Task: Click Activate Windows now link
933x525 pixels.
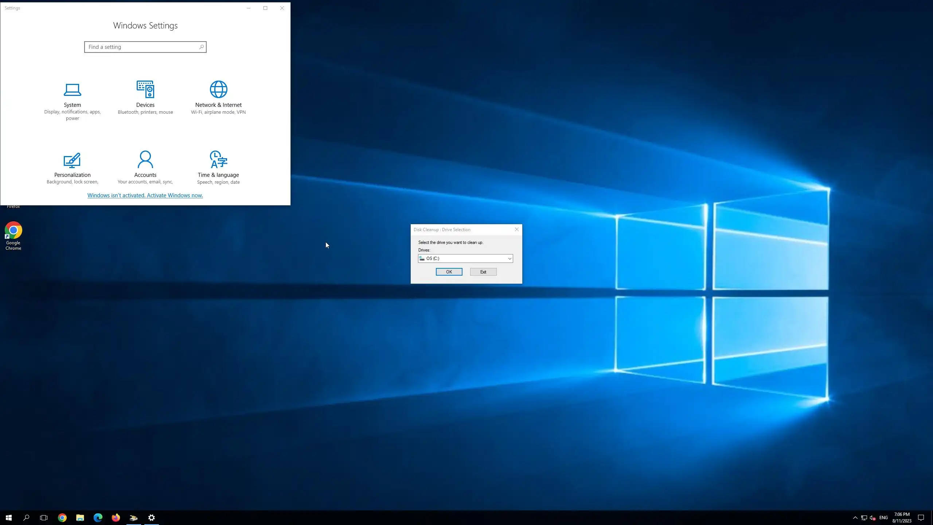Action: (x=145, y=195)
